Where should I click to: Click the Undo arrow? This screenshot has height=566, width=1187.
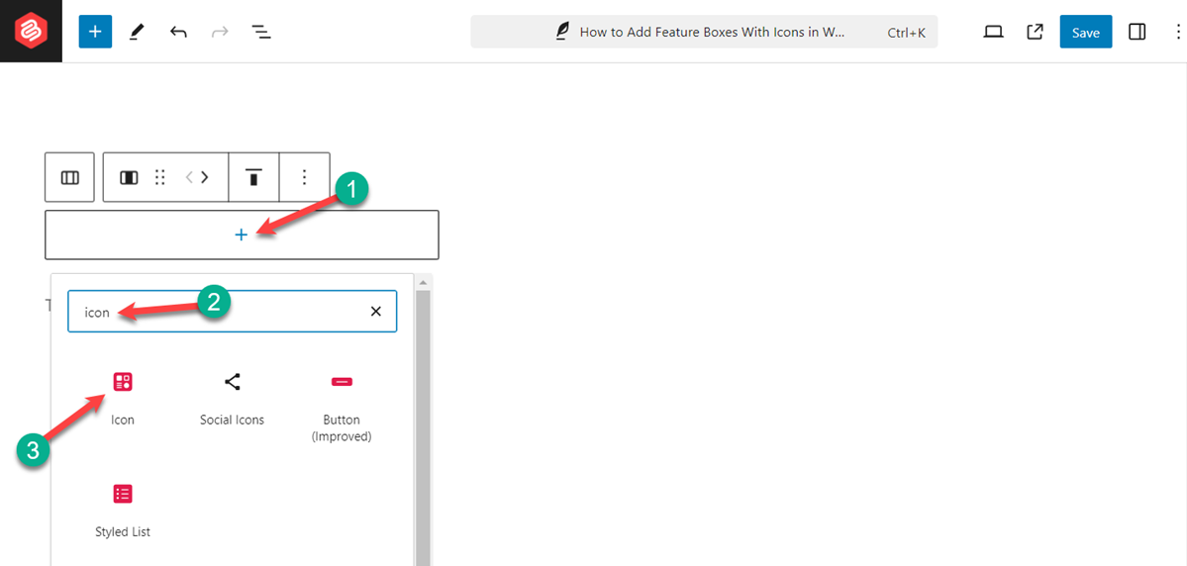click(178, 32)
